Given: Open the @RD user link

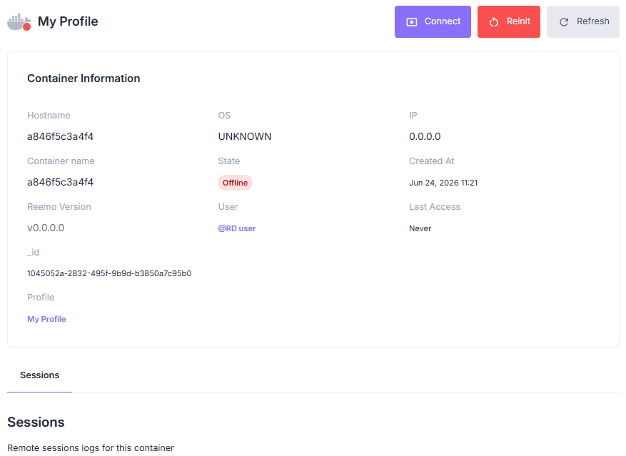Looking at the screenshot, I should [237, 228].
